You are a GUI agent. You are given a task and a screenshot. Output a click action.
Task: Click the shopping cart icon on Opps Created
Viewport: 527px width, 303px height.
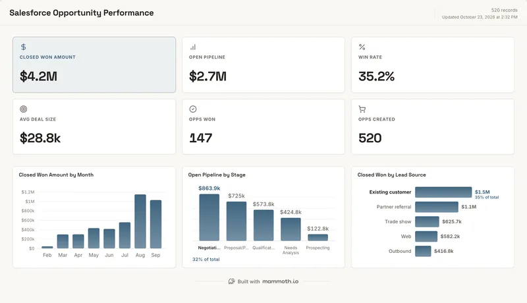(362, 109)
